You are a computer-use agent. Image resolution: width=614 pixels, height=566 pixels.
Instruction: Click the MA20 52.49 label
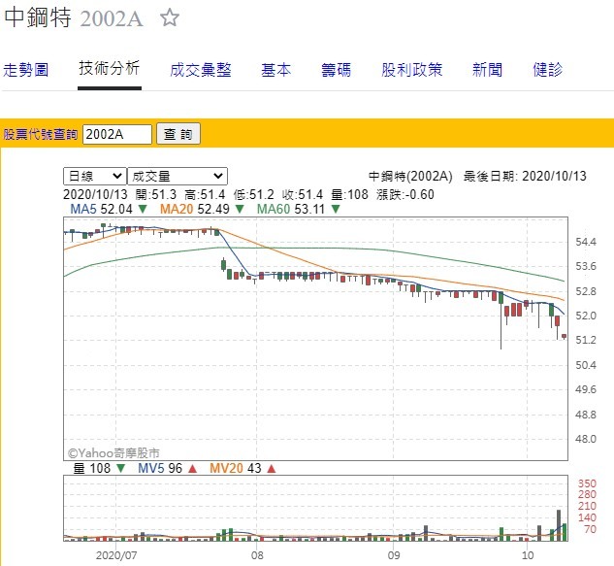195,210
